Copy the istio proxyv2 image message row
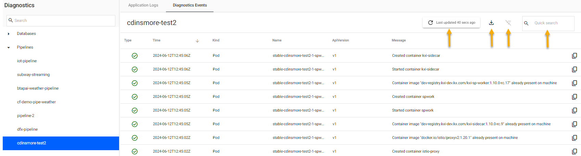This screenshot has width=581, height=156. click(x=574, y=138)
